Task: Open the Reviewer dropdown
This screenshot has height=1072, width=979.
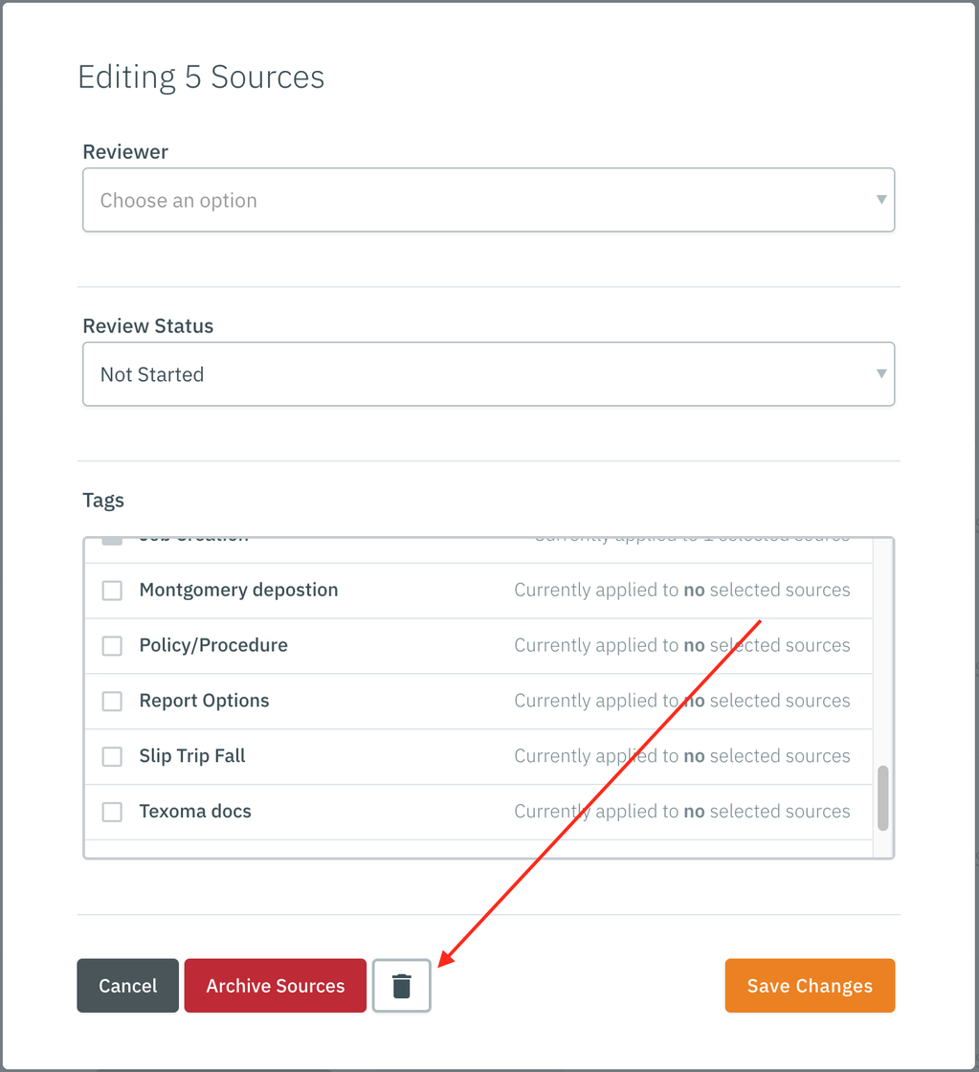Action: (x=489, y=199)
